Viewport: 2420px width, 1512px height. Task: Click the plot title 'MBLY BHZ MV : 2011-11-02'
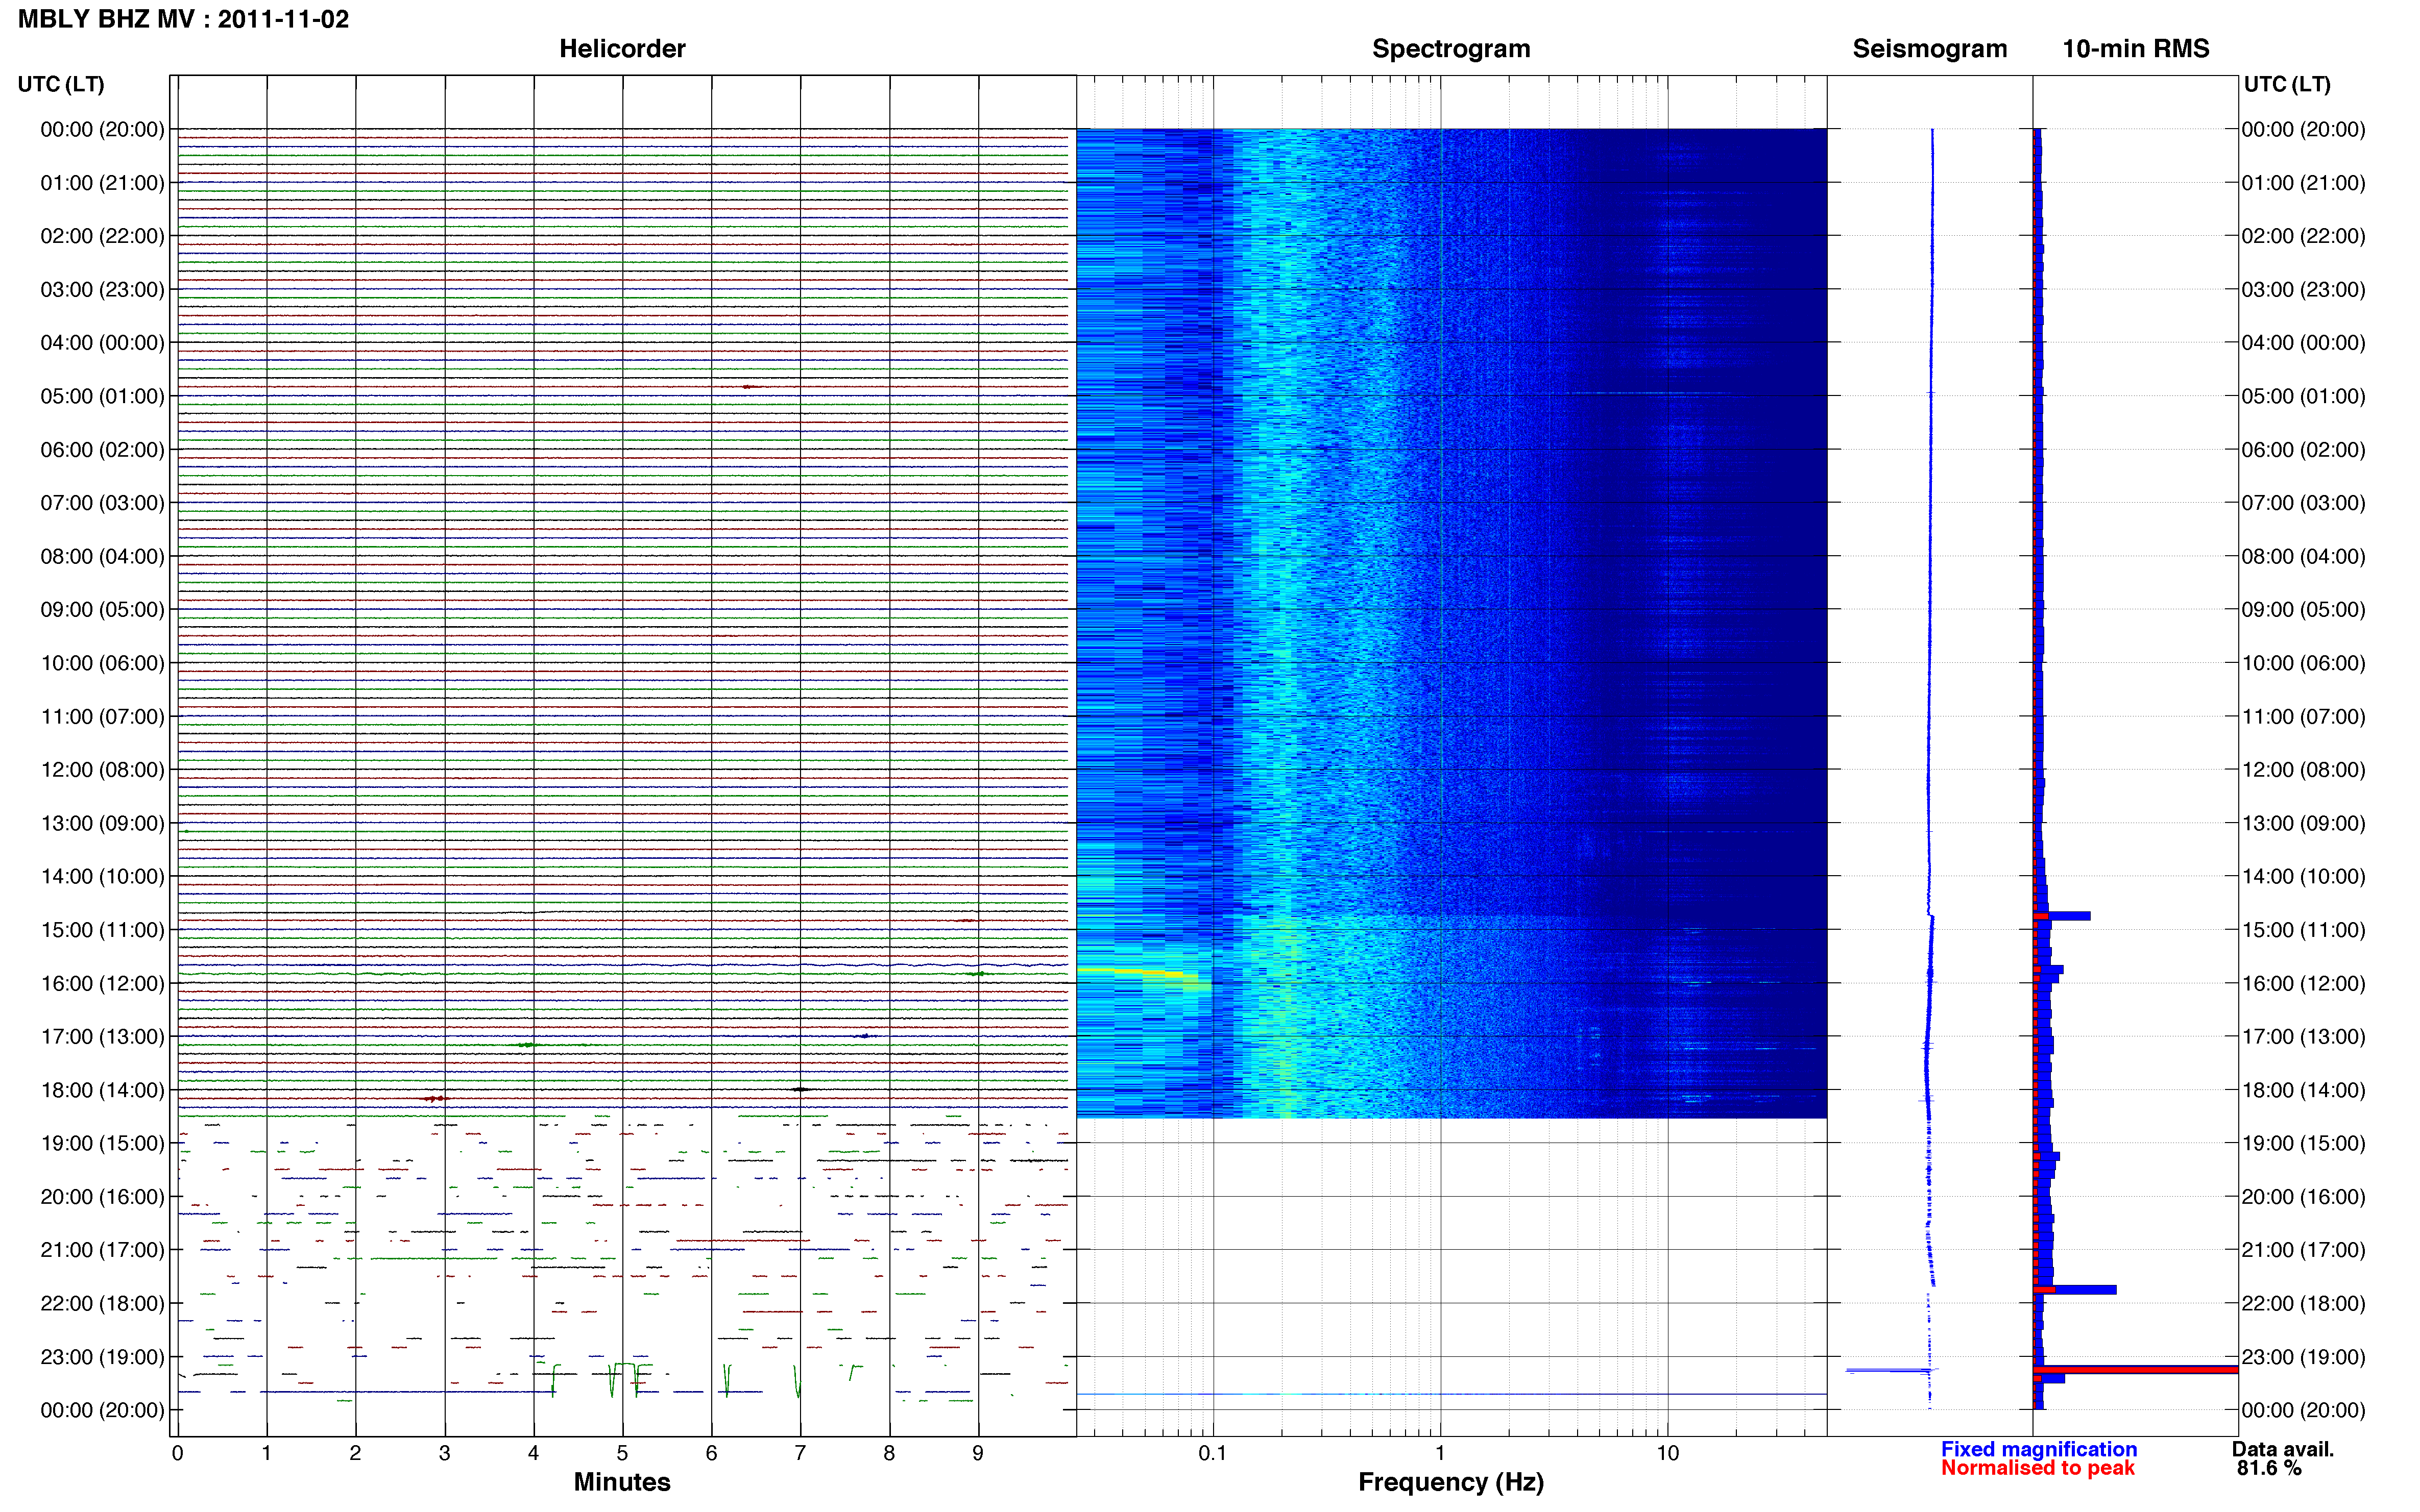click(x=183, y=19)
